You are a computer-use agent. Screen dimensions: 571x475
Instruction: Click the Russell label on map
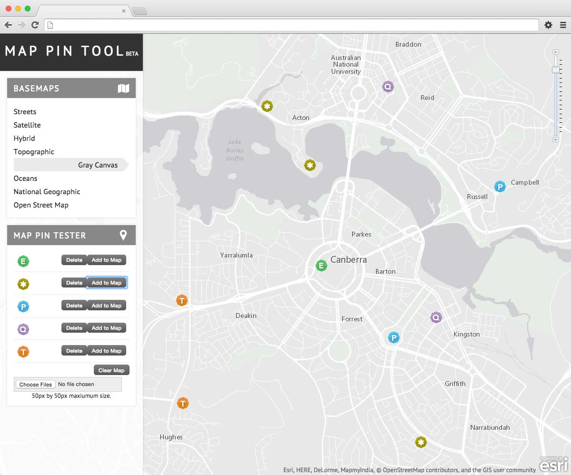[x=477, y=197]
